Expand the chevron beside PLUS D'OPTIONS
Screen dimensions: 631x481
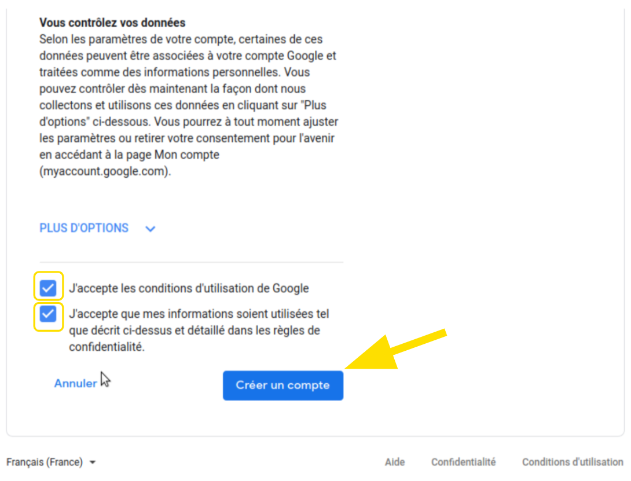click(x=150, y=229)
